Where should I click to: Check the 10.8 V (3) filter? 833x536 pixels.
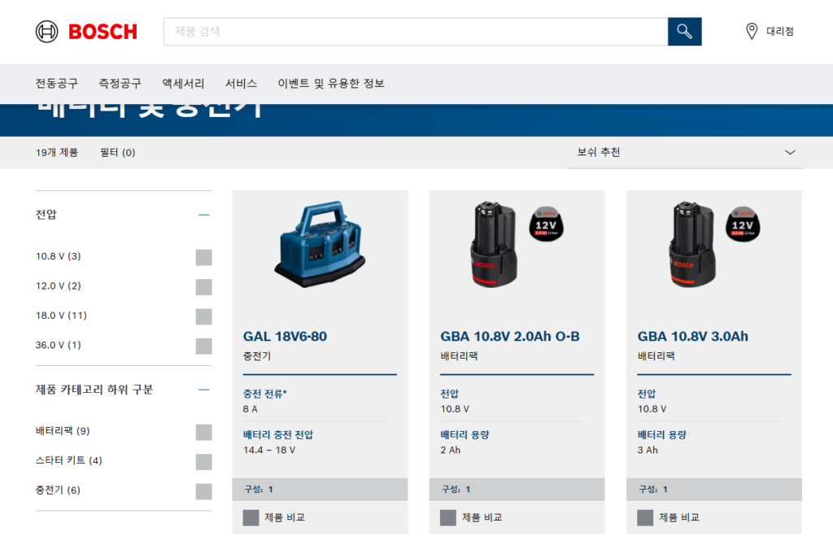point(204,258)
